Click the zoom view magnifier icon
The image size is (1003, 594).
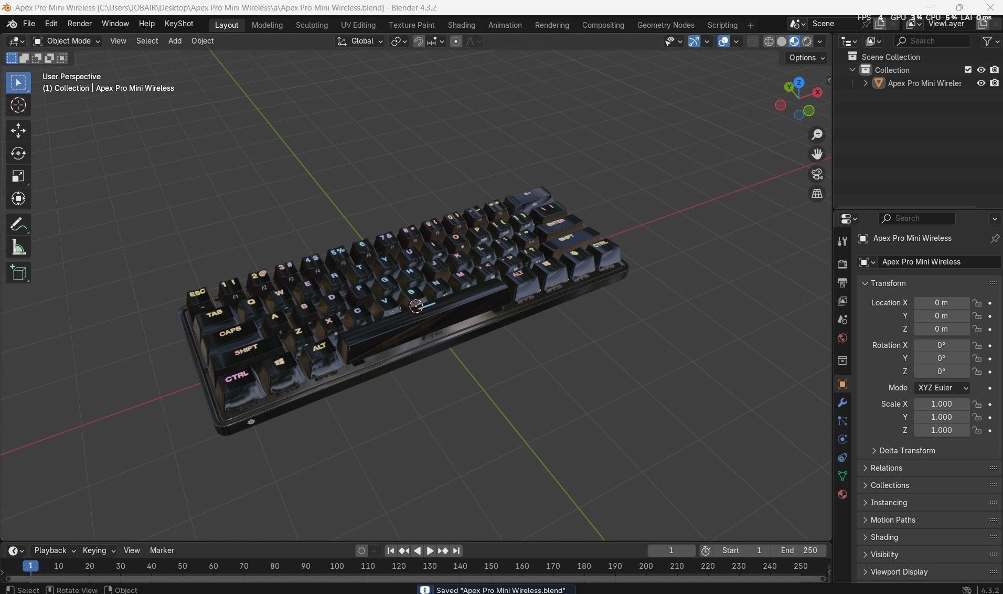[817, 135]
